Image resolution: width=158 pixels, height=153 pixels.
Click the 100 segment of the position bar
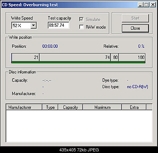point(132,57)
